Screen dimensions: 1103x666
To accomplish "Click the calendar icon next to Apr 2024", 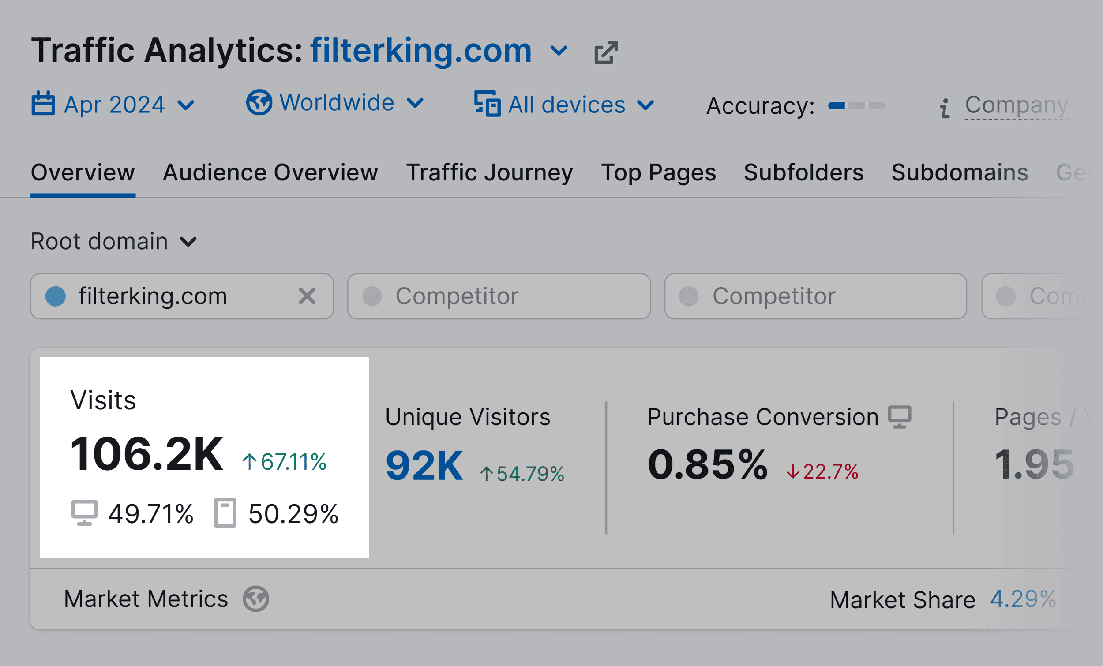I will click(43, 104).
